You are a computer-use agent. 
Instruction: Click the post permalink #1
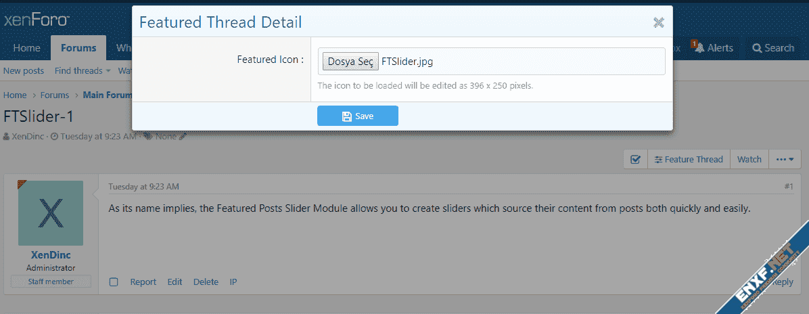788,187
